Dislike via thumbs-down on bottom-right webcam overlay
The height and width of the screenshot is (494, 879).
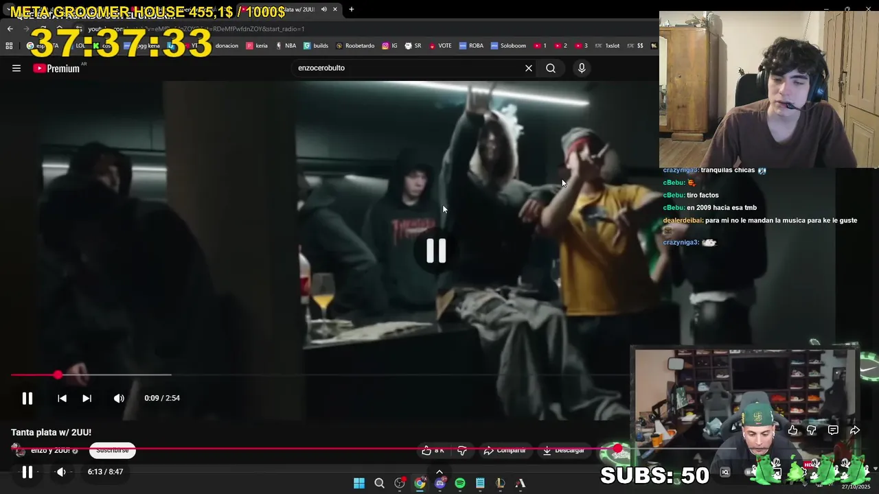tap(812, 430)
